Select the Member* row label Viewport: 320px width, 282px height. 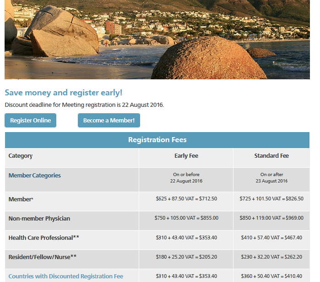tap(21, 199)
